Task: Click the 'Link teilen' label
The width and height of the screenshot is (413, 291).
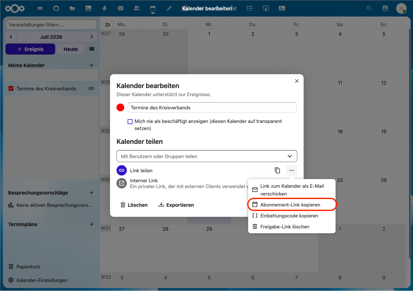Action: (141, 170)
